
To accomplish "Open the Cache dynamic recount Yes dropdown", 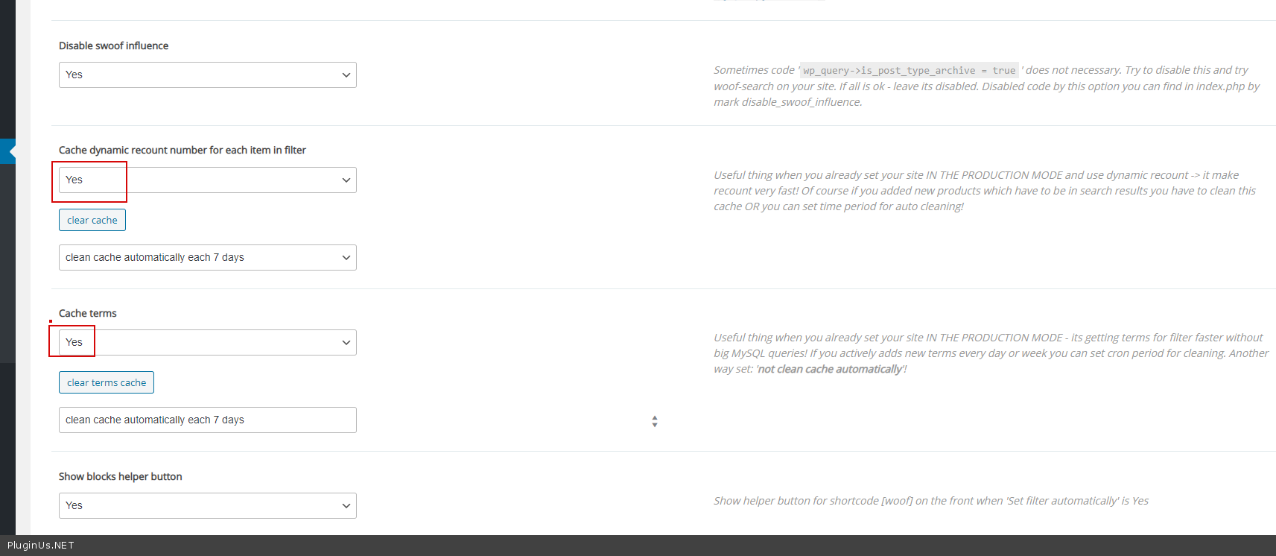I will 207,180.
